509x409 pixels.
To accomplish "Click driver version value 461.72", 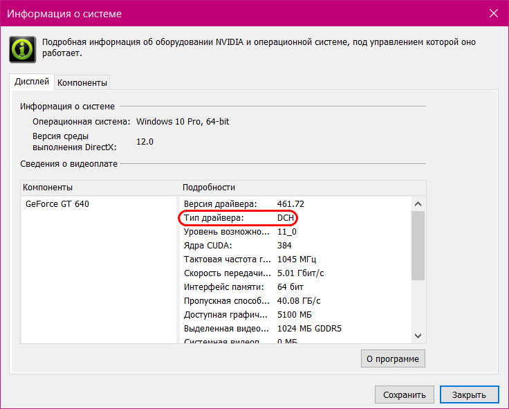I will click(290, 204).
